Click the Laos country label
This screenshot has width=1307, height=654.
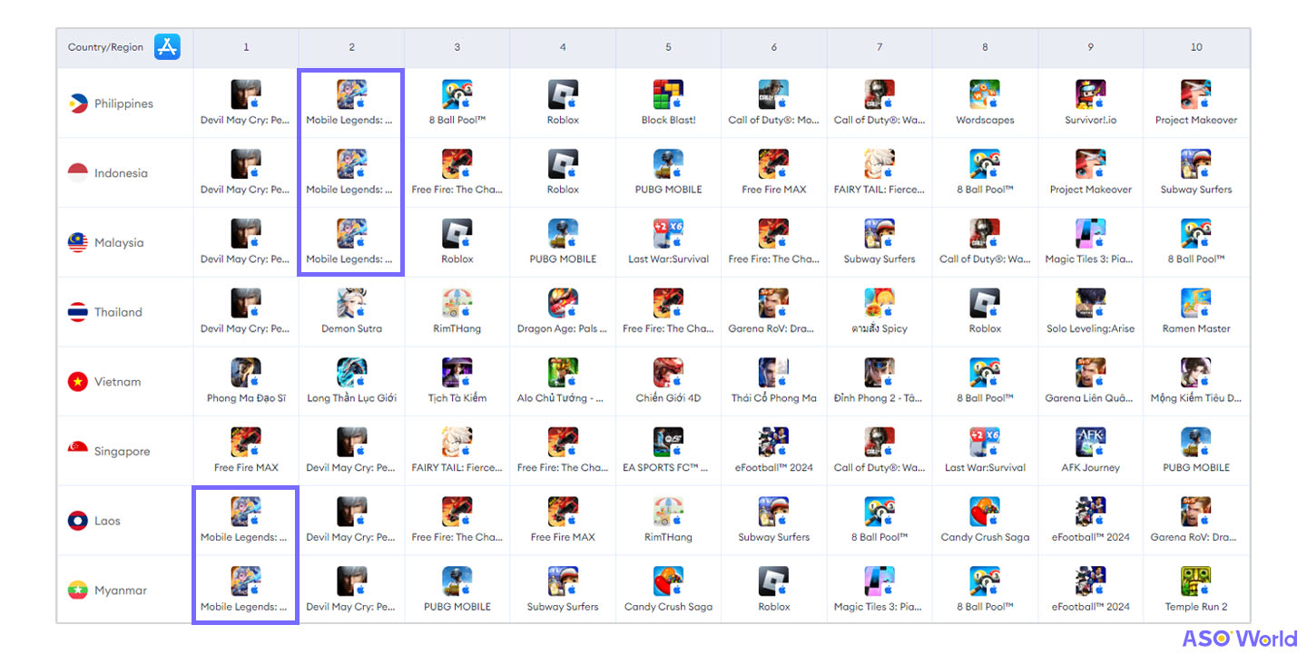(107, 521)
